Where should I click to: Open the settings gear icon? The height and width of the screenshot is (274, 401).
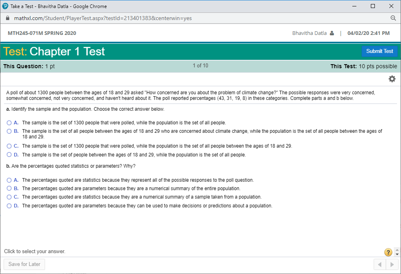pos(392,79)
